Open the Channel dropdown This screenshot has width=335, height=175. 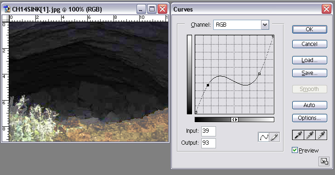tap(265, 25)
